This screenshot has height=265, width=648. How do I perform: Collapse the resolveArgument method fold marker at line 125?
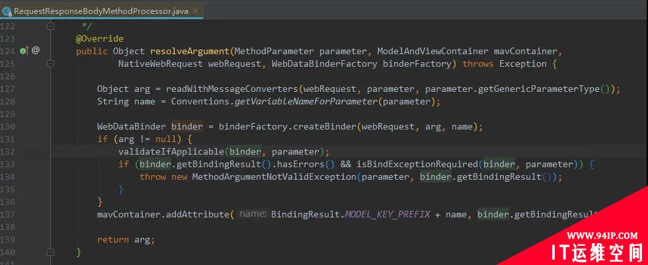tap(50, 63)
